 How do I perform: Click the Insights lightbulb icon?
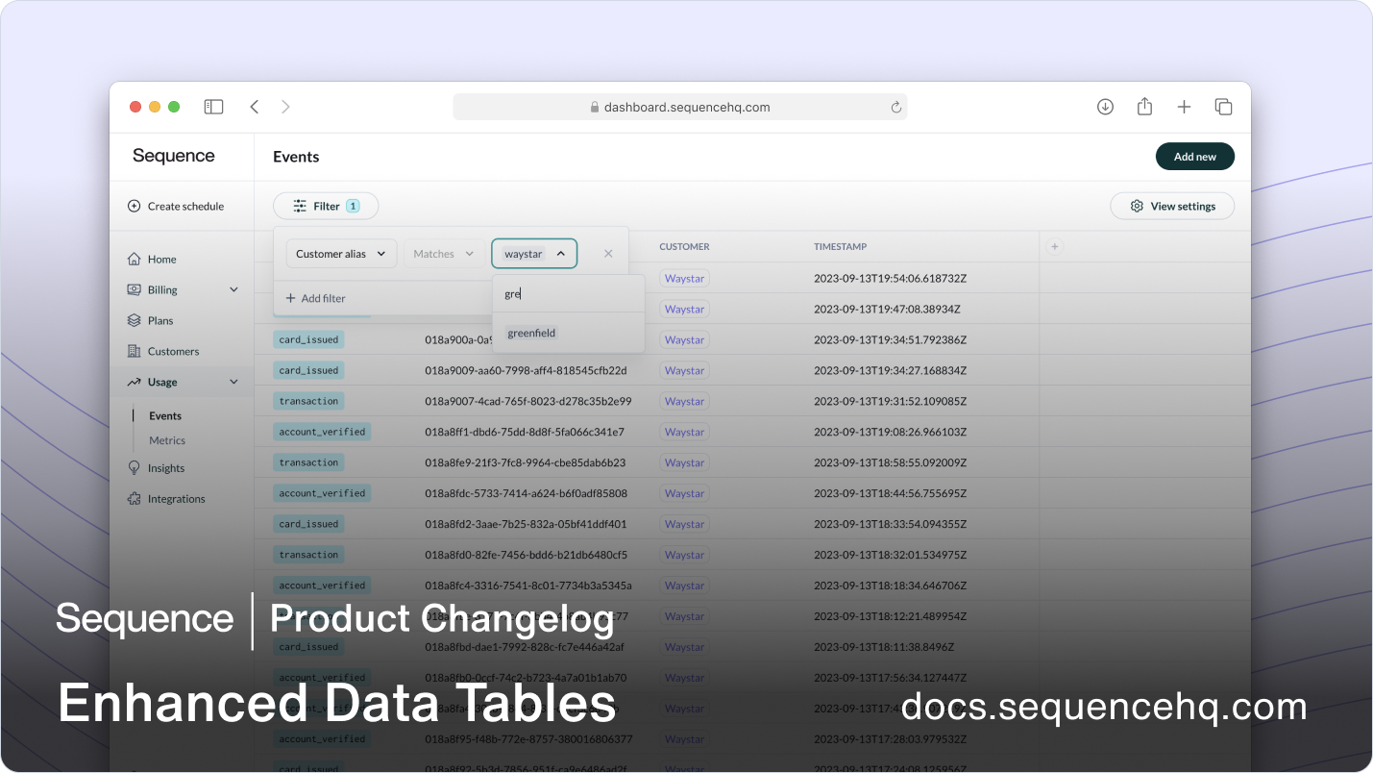pyautogui.click(x=135, y=467)
